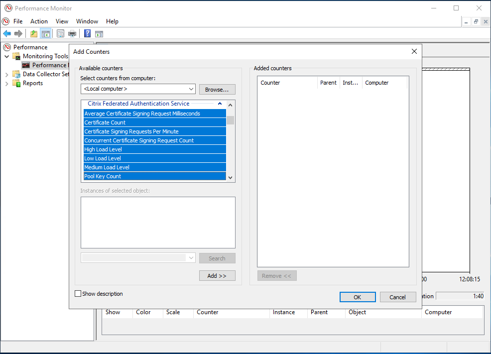Click the Up One Level folder icon
The width and height of the screenshot is (491, 354).
click(33, 34)
